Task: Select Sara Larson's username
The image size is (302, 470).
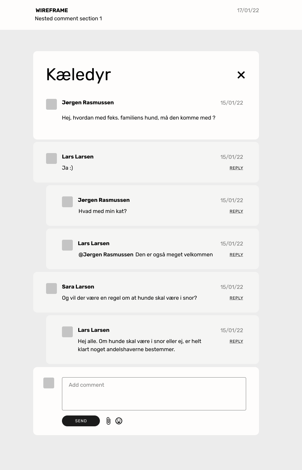Action: coord(78,287)
